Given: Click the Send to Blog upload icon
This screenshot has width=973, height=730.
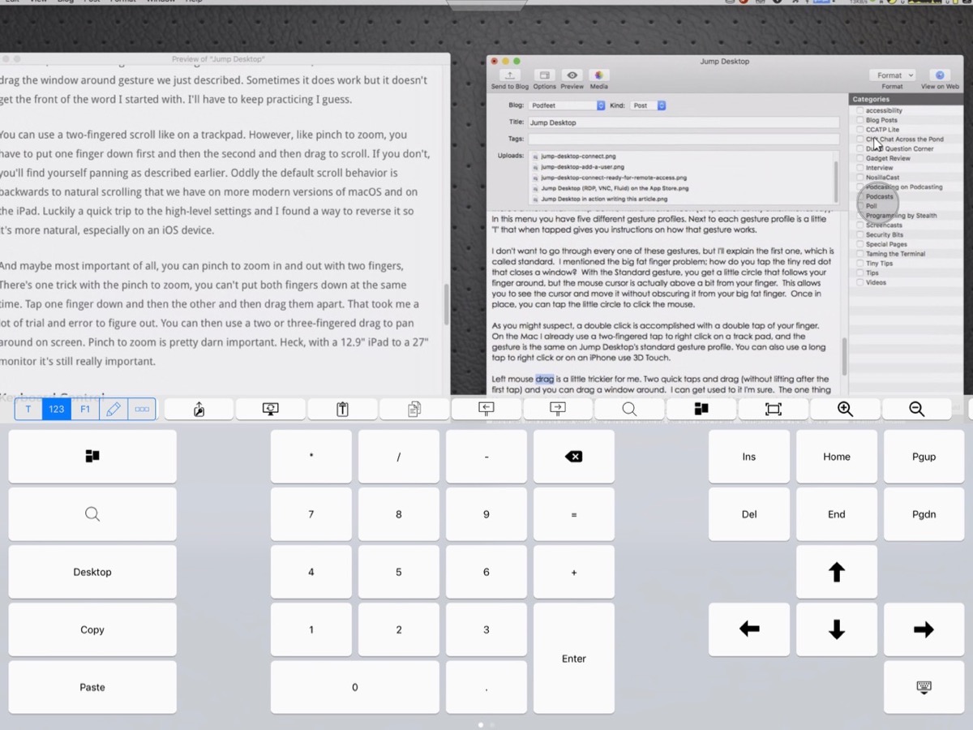Looking at the screenshot, I should click(x=509, y=75).
